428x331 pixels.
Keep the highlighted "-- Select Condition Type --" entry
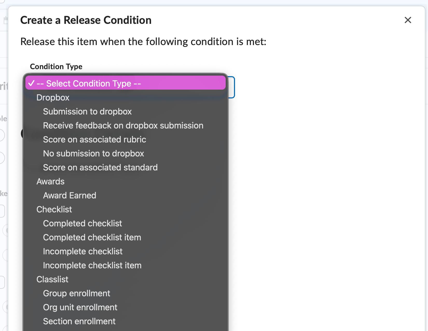coord(89,83)
